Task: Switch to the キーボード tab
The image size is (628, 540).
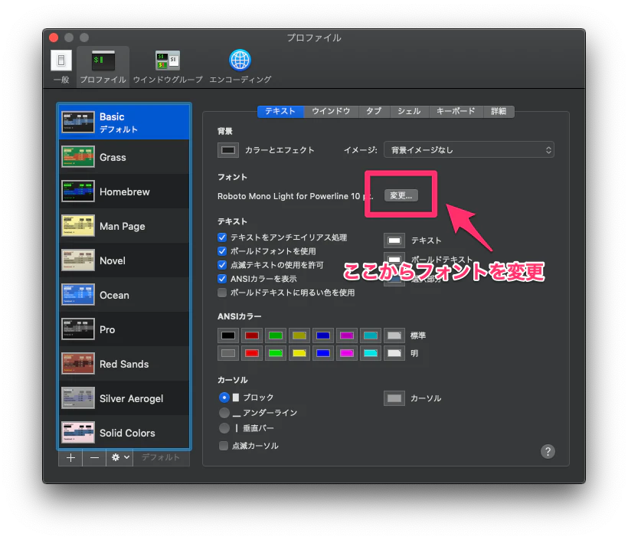Action: click(x=456, y=111)
